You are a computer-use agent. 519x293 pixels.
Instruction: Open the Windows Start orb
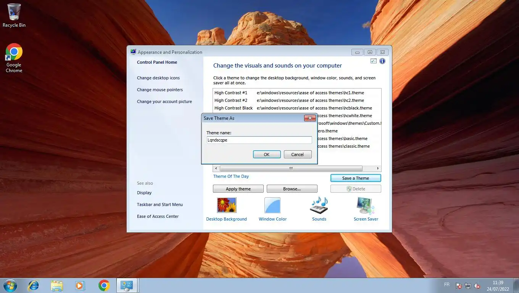10,285
